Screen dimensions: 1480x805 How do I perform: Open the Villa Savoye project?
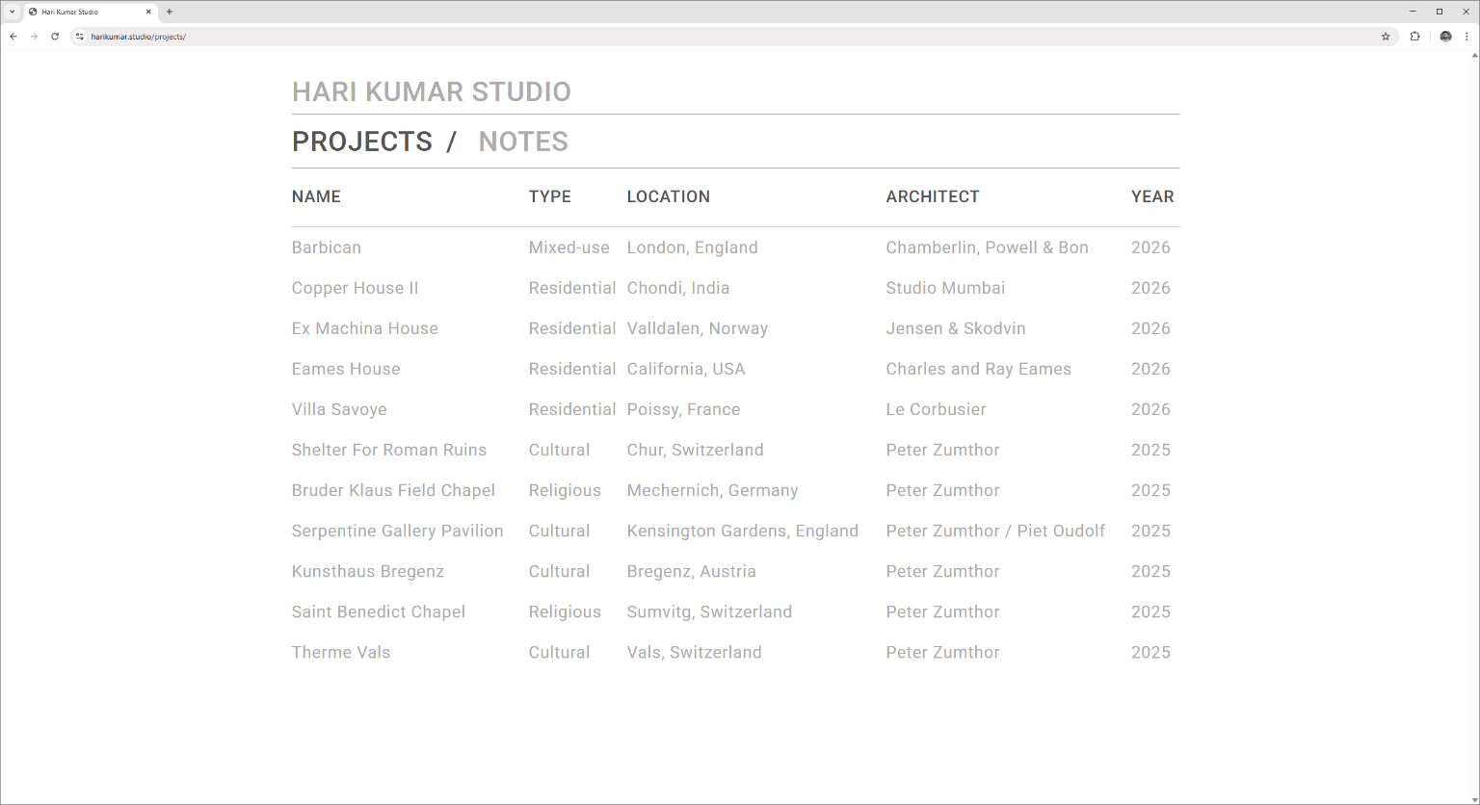[339, 409]
